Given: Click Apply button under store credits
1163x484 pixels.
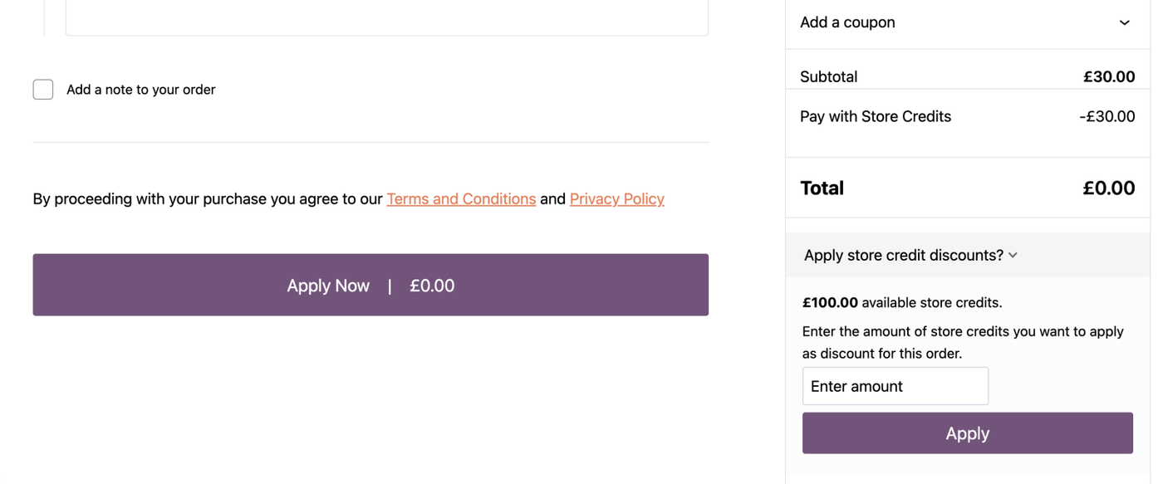Looking at the screenshot, I should point(967,433).
